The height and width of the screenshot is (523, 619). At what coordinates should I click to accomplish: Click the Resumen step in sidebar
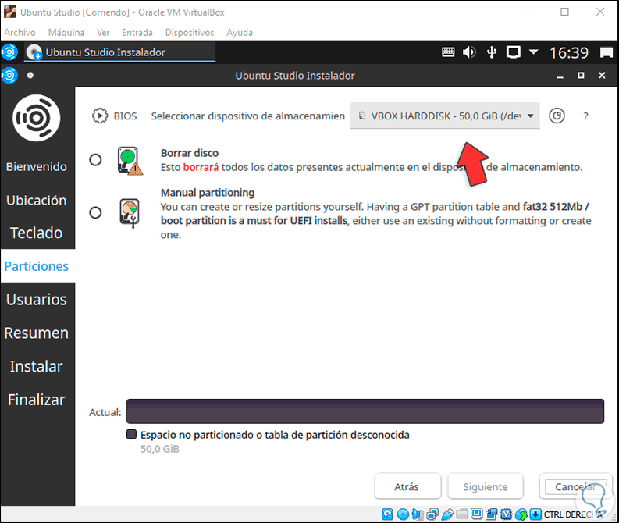pyautogui.click(x=37, y=333)
